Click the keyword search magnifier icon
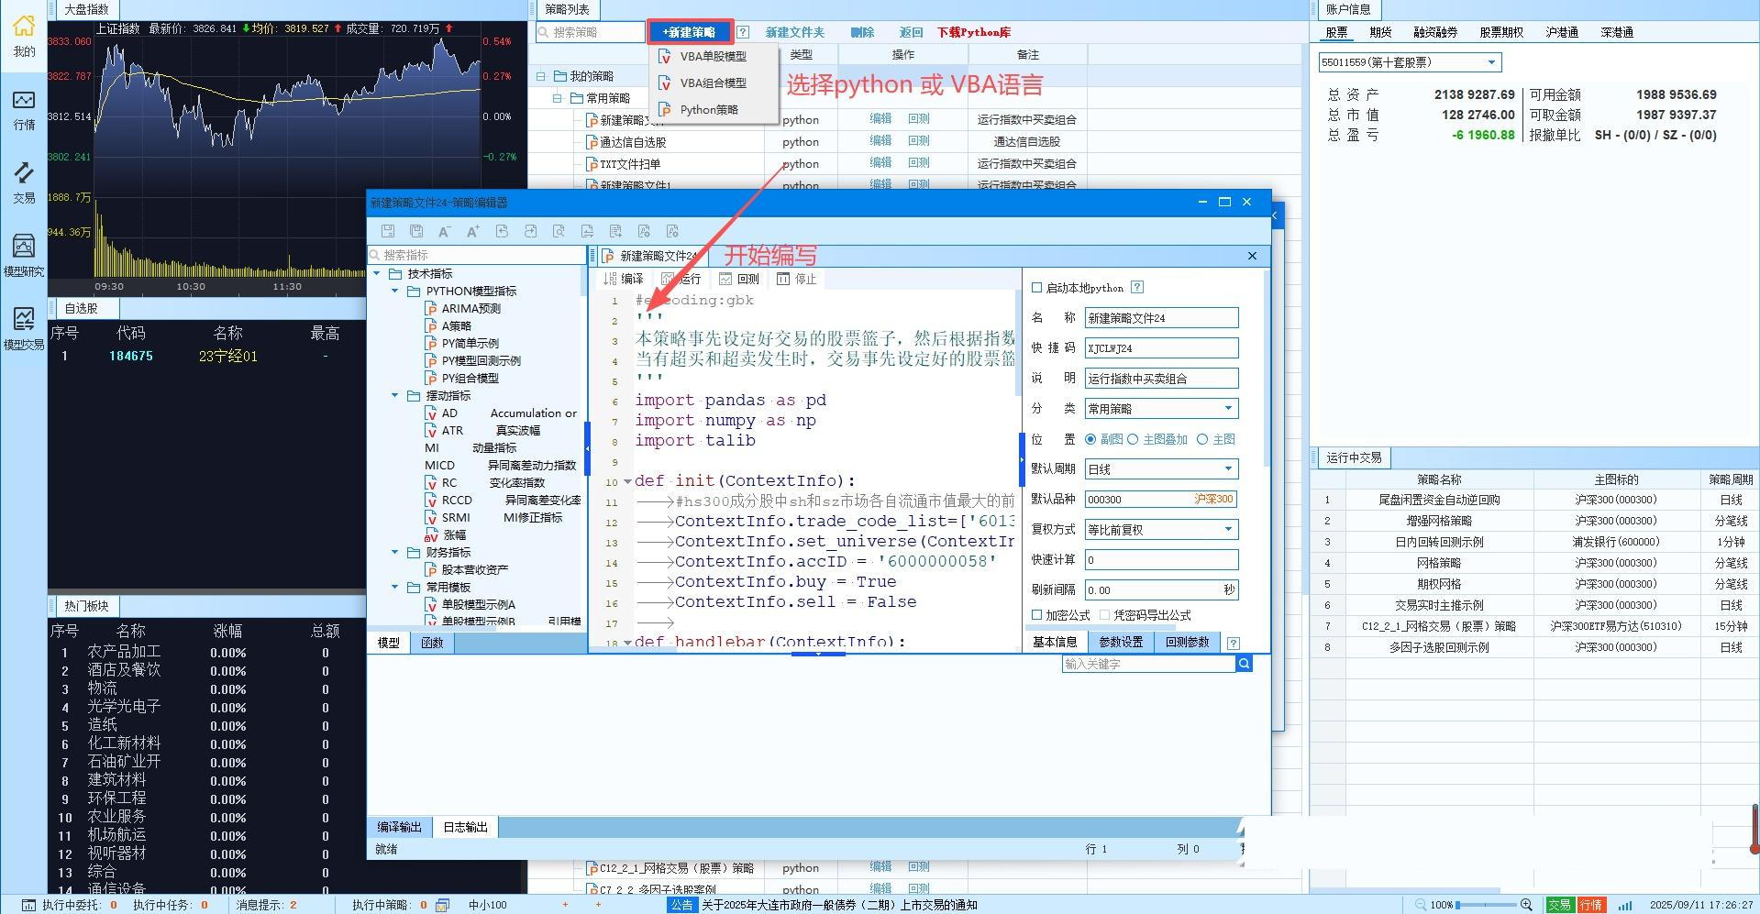 pos(1244,664)
